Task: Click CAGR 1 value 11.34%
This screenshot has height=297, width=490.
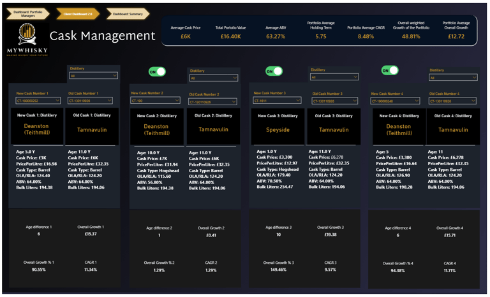Action: [x=91, y=270]
